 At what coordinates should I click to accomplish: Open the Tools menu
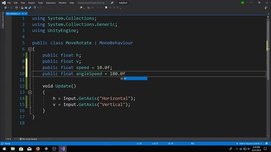[40, 3]
